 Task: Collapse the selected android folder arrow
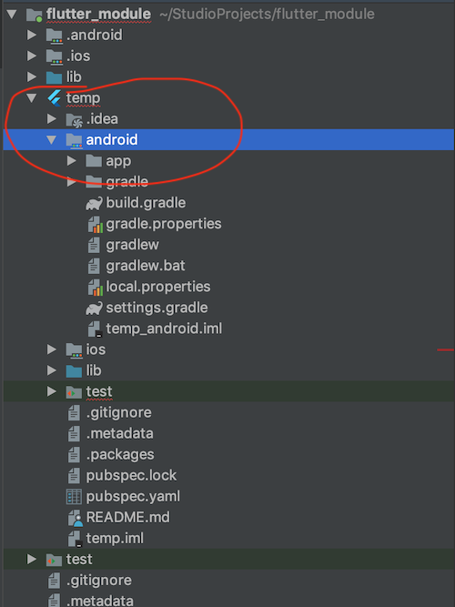[x=52, y=140]
